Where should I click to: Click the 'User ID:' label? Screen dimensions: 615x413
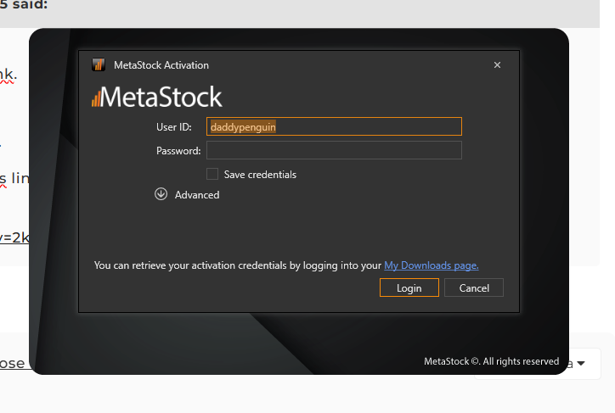(173, 127)
